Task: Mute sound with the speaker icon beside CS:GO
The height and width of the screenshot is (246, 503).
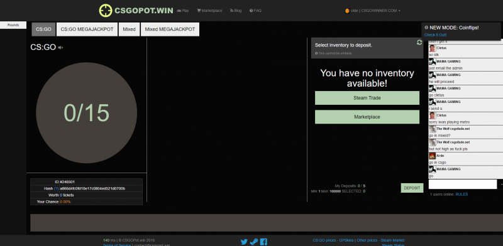Action: (60, 48)
